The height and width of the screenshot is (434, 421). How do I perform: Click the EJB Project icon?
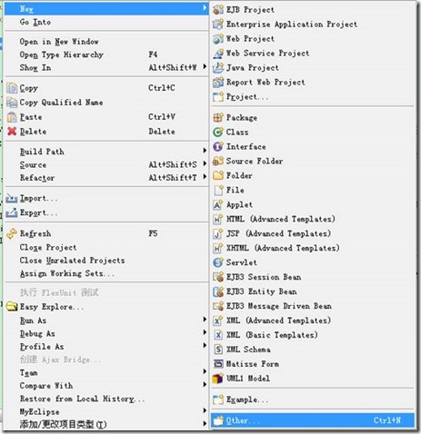tap(218, 10)
